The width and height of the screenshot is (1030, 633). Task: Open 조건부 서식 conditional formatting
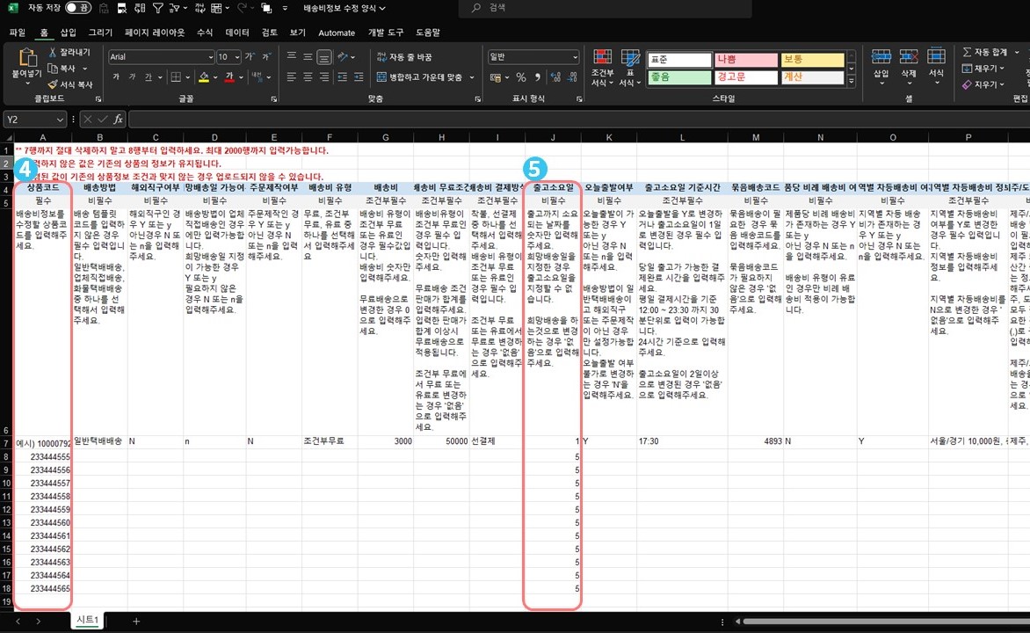[x=602, y=68]
